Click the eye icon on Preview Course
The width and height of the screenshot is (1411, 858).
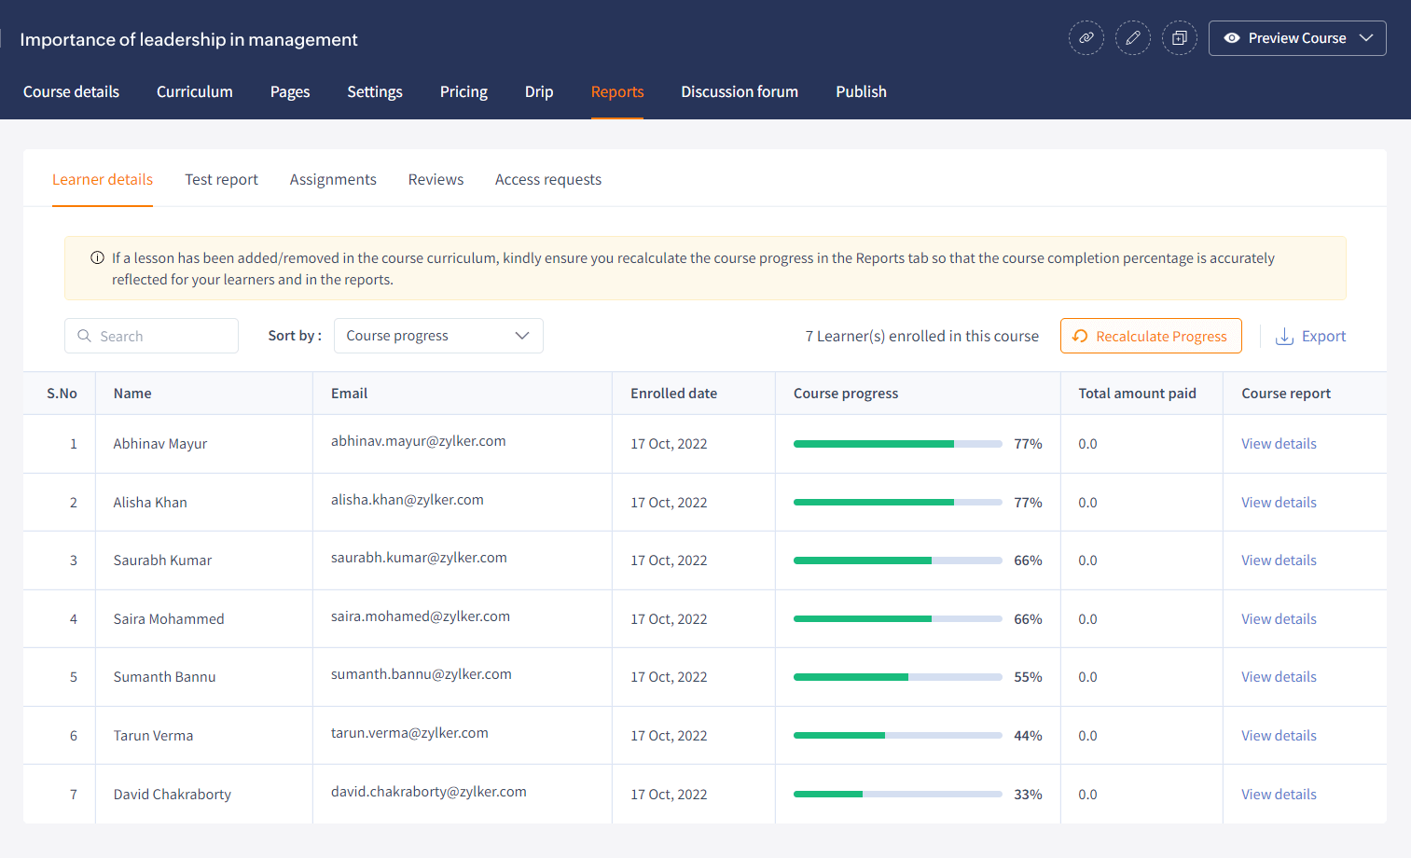pyautogui.click(x=1233, y=38)
